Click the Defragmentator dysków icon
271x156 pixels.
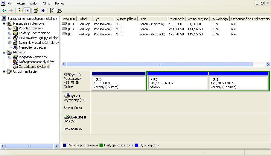point(15,62)
